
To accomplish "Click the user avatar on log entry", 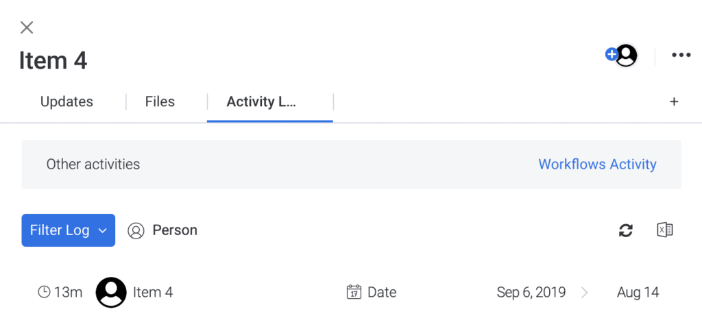I will click(x=111, y=292).
